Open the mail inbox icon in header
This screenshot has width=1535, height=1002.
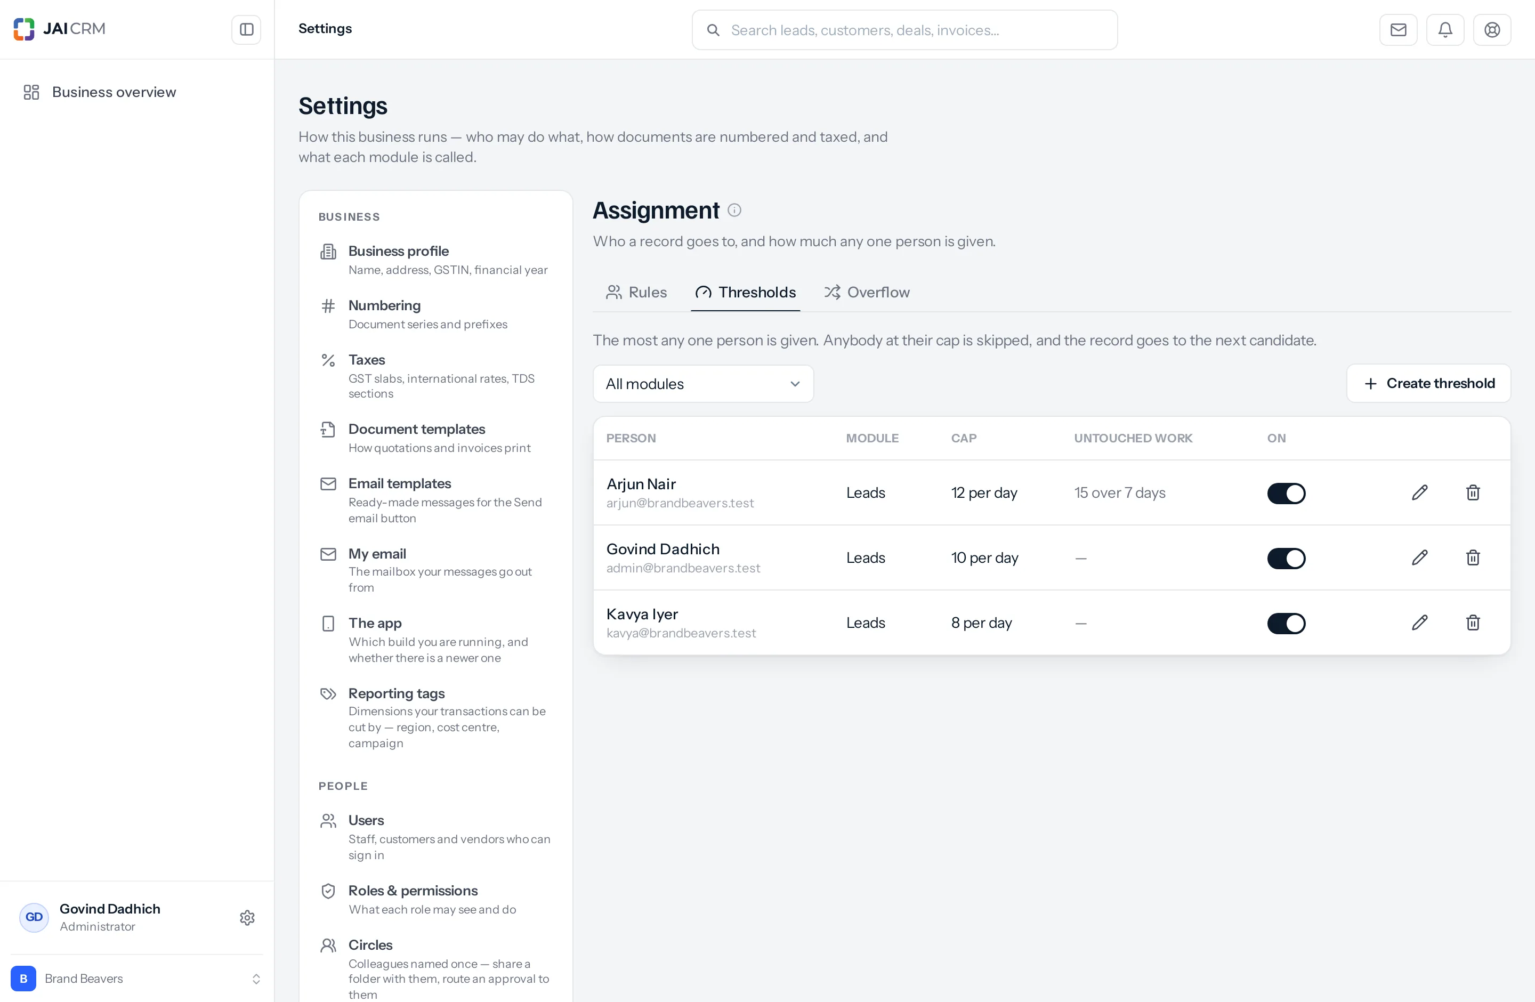click(x=1398, y=30)
